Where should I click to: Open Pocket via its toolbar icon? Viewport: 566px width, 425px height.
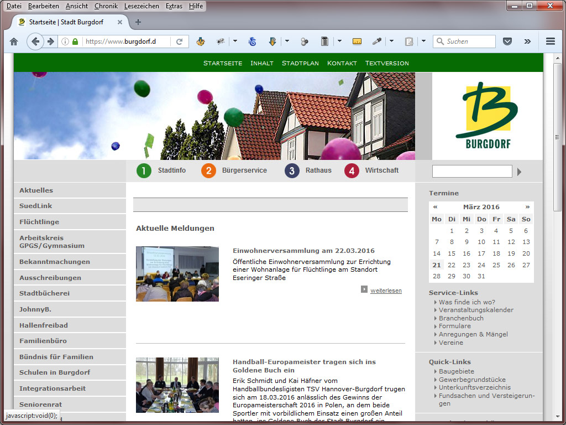507,42
